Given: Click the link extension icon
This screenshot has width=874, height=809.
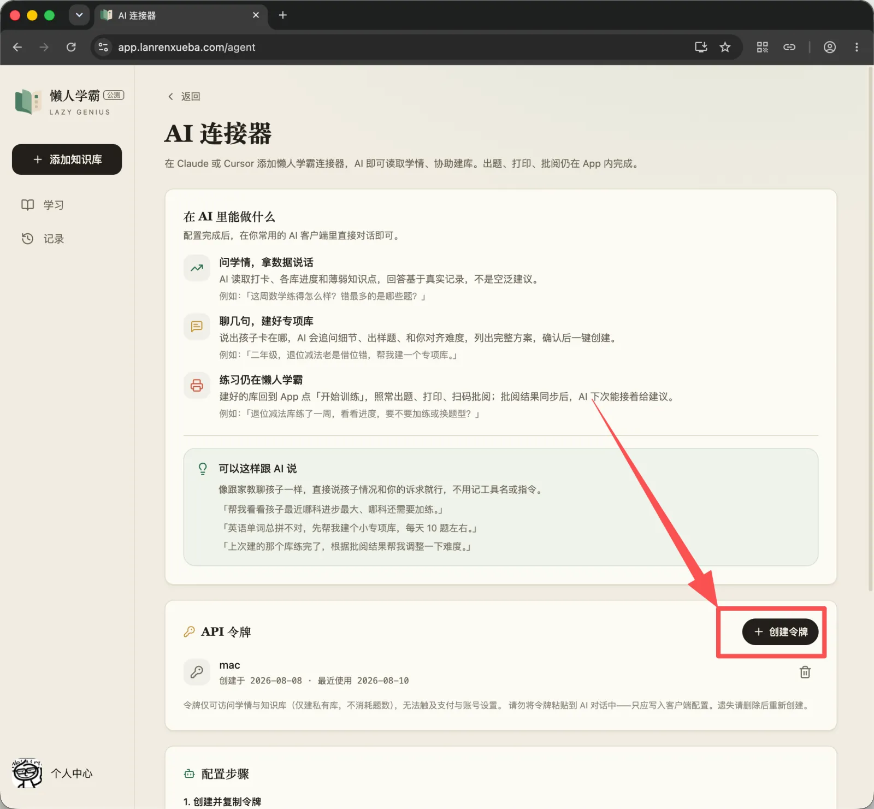Looking at the screenshot, I should pos(789,47).
